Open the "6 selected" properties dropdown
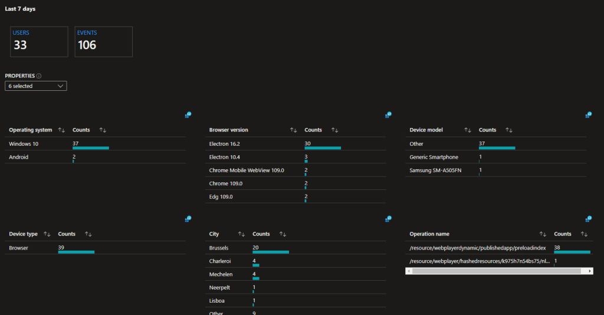 35,86
